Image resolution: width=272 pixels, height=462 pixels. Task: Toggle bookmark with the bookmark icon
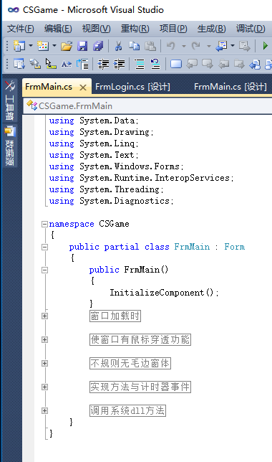(x=176, y=64)
